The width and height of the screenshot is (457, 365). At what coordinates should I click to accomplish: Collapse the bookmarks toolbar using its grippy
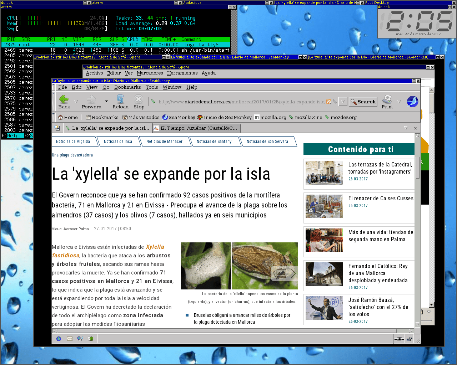pos(54,117)
